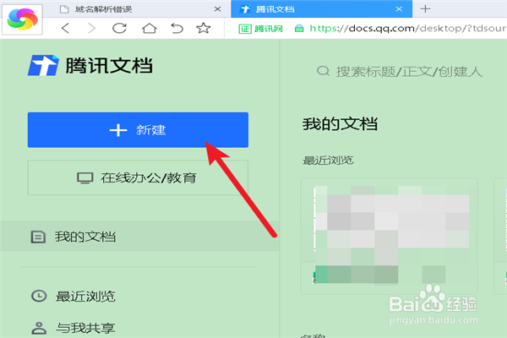Click the person icon beside 与我共享
507x338 pixels.
click(x=39, y=328)
